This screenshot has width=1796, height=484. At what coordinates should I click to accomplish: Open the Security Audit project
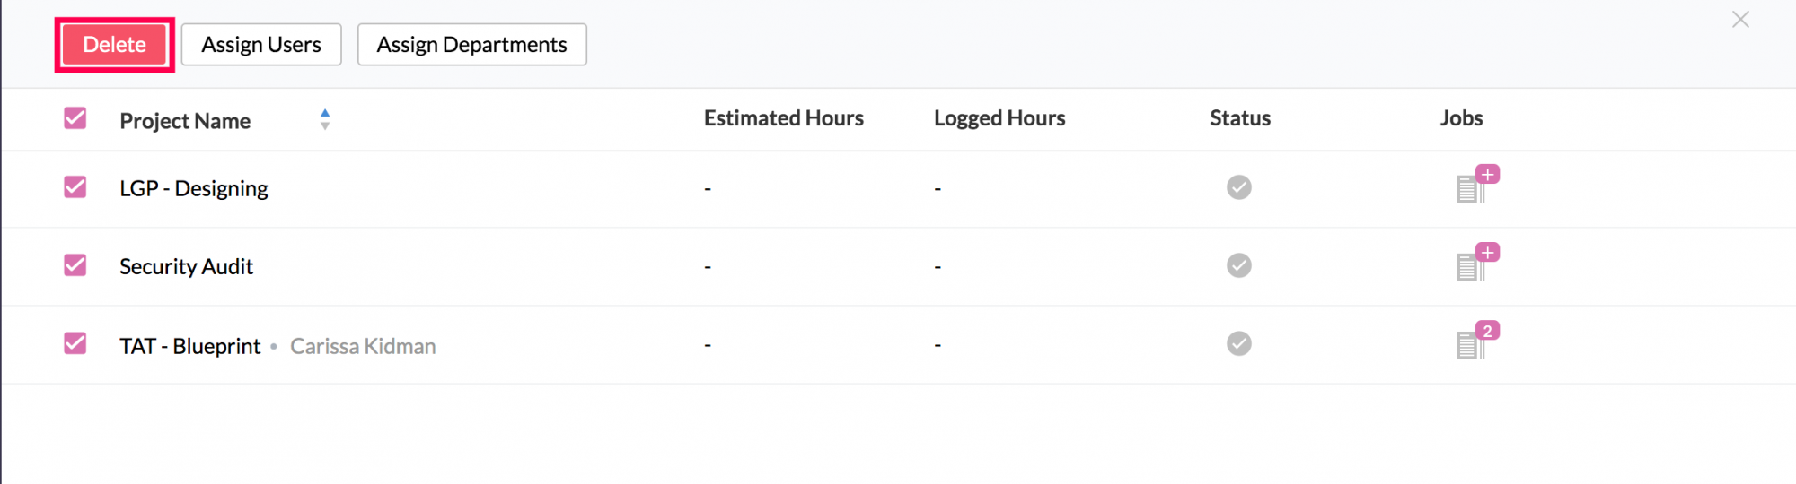[187, 266]
